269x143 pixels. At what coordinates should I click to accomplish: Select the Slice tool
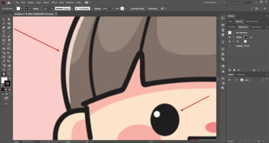[x=9, y=70]
